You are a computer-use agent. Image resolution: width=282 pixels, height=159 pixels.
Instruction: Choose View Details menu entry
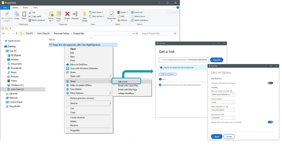point(89,89)
